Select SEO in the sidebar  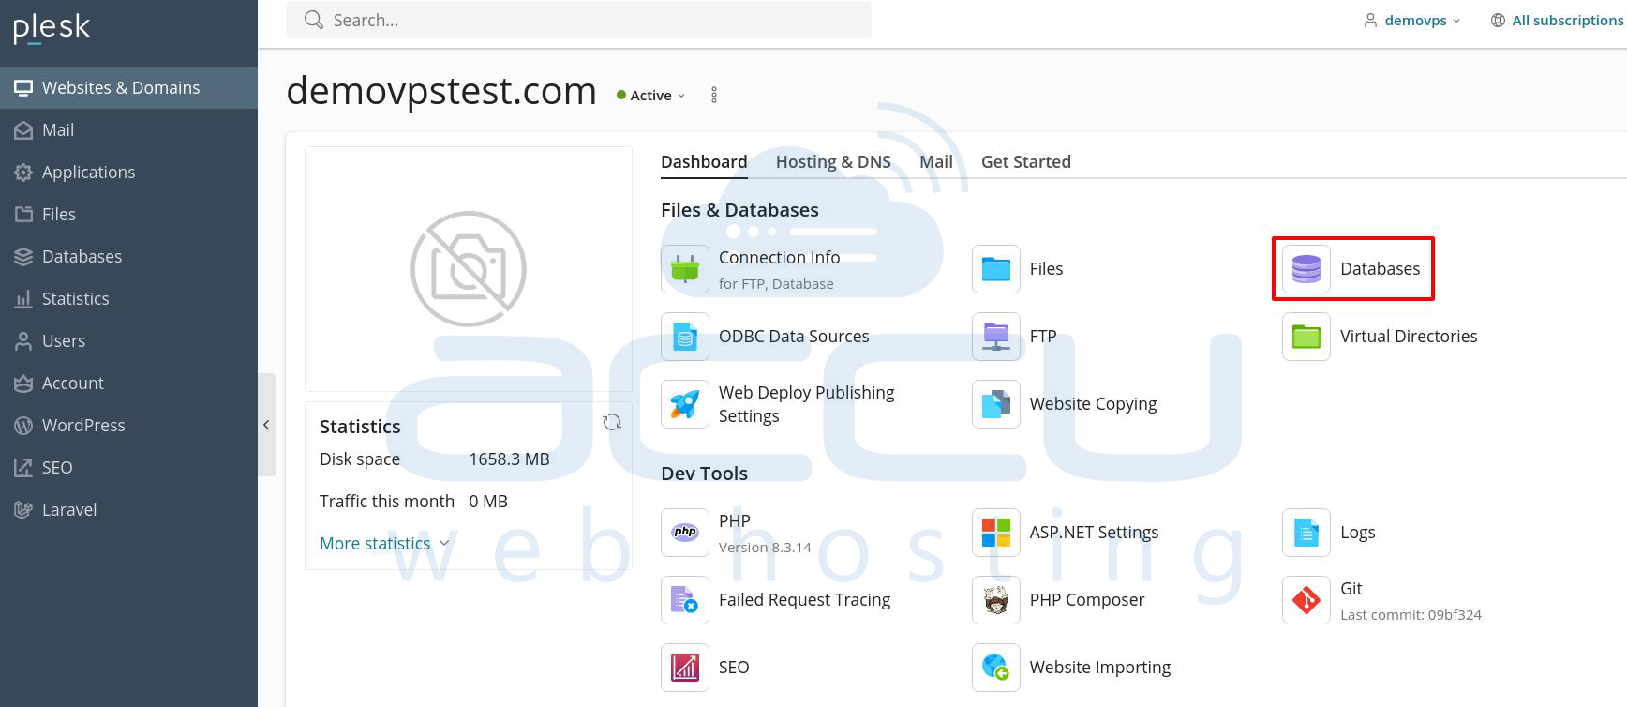tap(128, 468)
